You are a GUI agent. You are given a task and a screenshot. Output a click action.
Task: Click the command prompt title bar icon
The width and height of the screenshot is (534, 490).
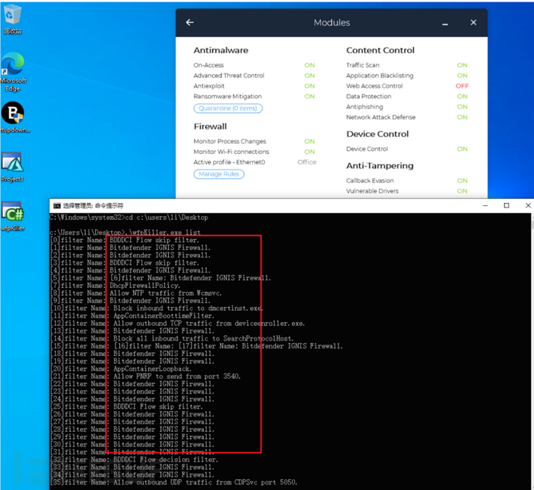(x=56, y=206)
